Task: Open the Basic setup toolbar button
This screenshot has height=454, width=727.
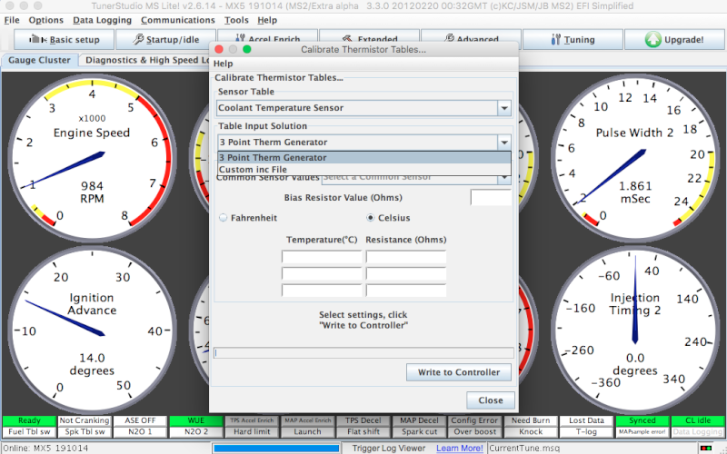Action: (64, 39)
